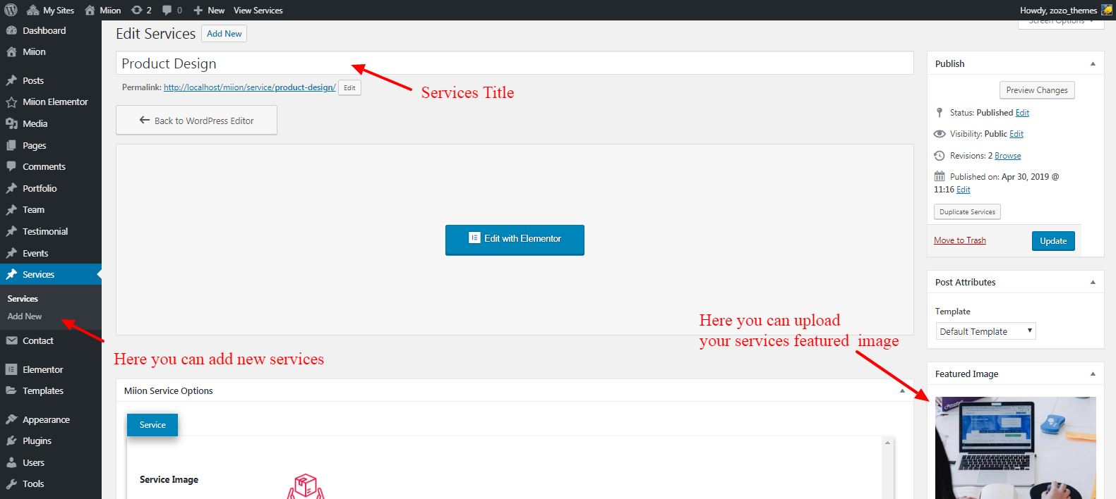Collapse the Post Attributes panel
Image resolution: width=1116 pixels, height=499 pixels.
(x=1093, y=282)
